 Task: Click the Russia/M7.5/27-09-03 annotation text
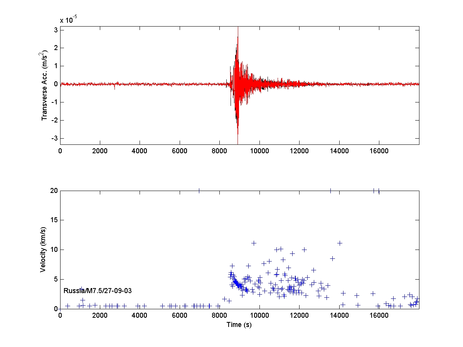(98, 291)
